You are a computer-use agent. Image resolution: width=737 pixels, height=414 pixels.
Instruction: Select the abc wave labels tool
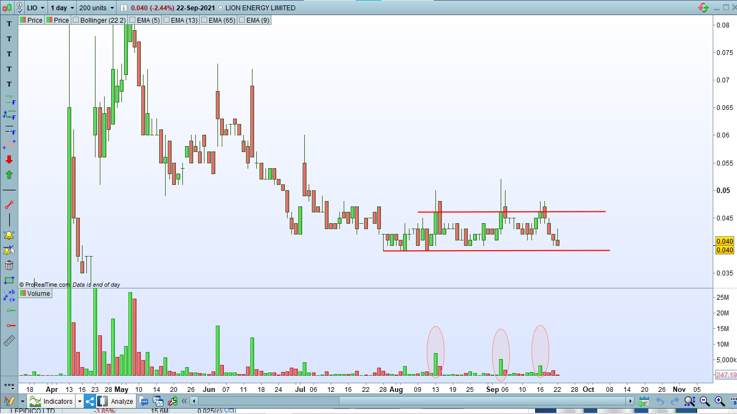pyautogui.click(x=9, y=295)
